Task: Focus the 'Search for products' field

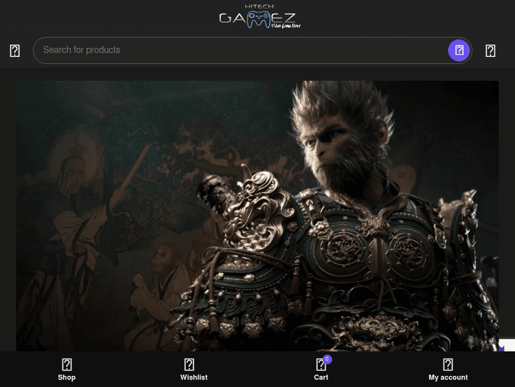Action: [240, 50]
